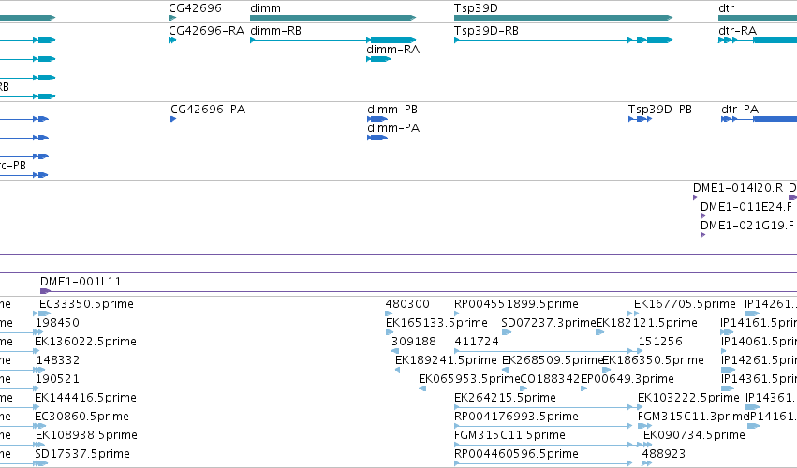Screen dimensions: 797x468
Task: Open transcript dimm-RB
Action: coord(276,31)
